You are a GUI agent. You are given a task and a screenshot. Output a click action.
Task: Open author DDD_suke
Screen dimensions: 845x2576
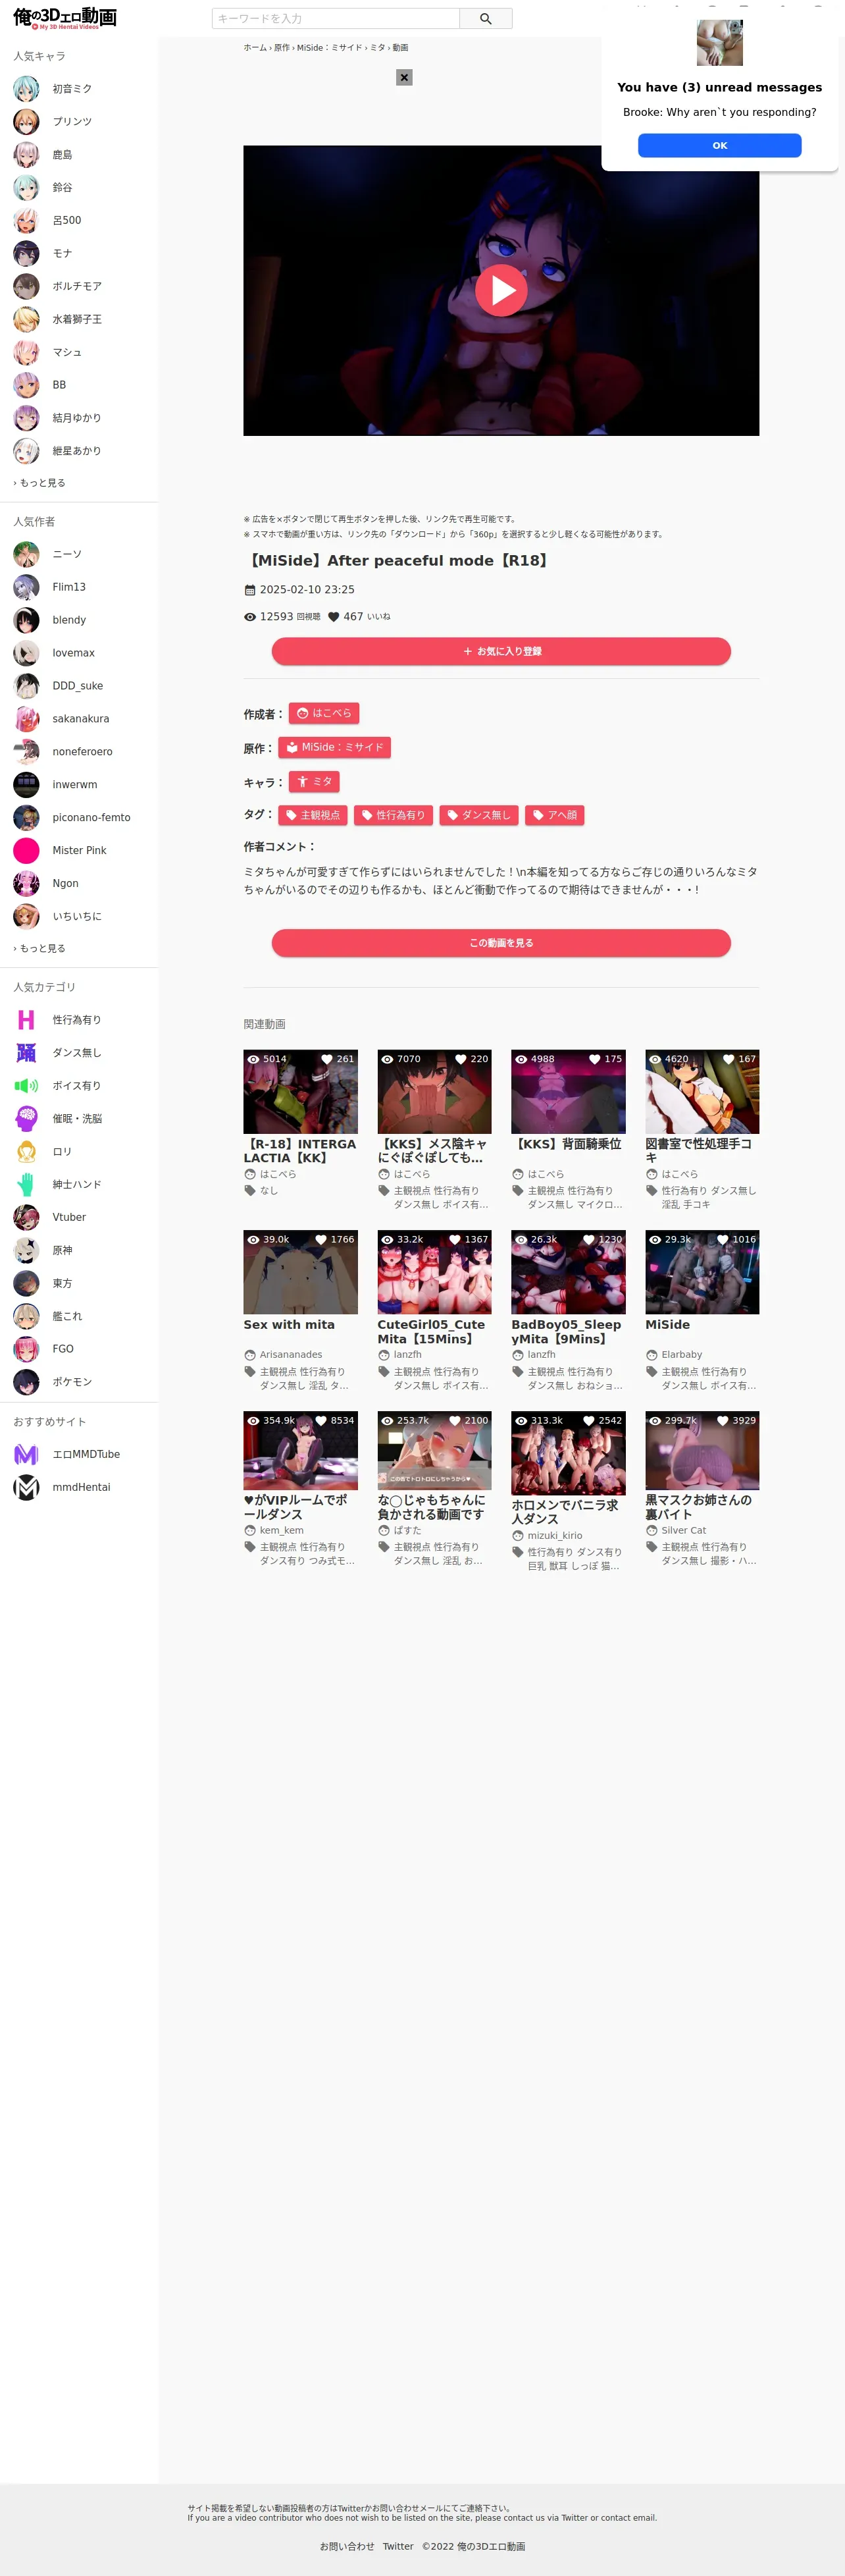pyautogui.click(x=78, y=686)
